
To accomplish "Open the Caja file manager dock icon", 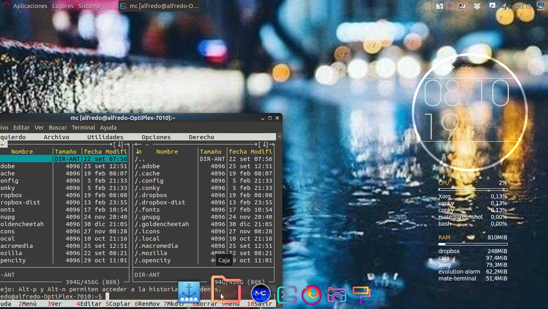I will (x=226, y=290).
